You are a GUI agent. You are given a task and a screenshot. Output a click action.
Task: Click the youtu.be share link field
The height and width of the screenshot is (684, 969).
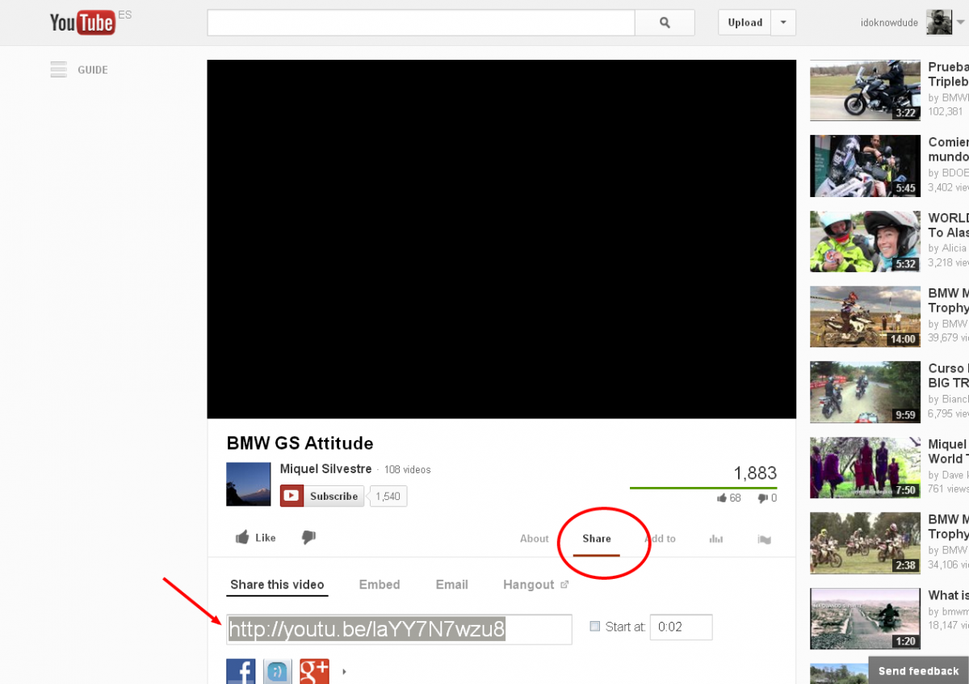click(399, 629)
